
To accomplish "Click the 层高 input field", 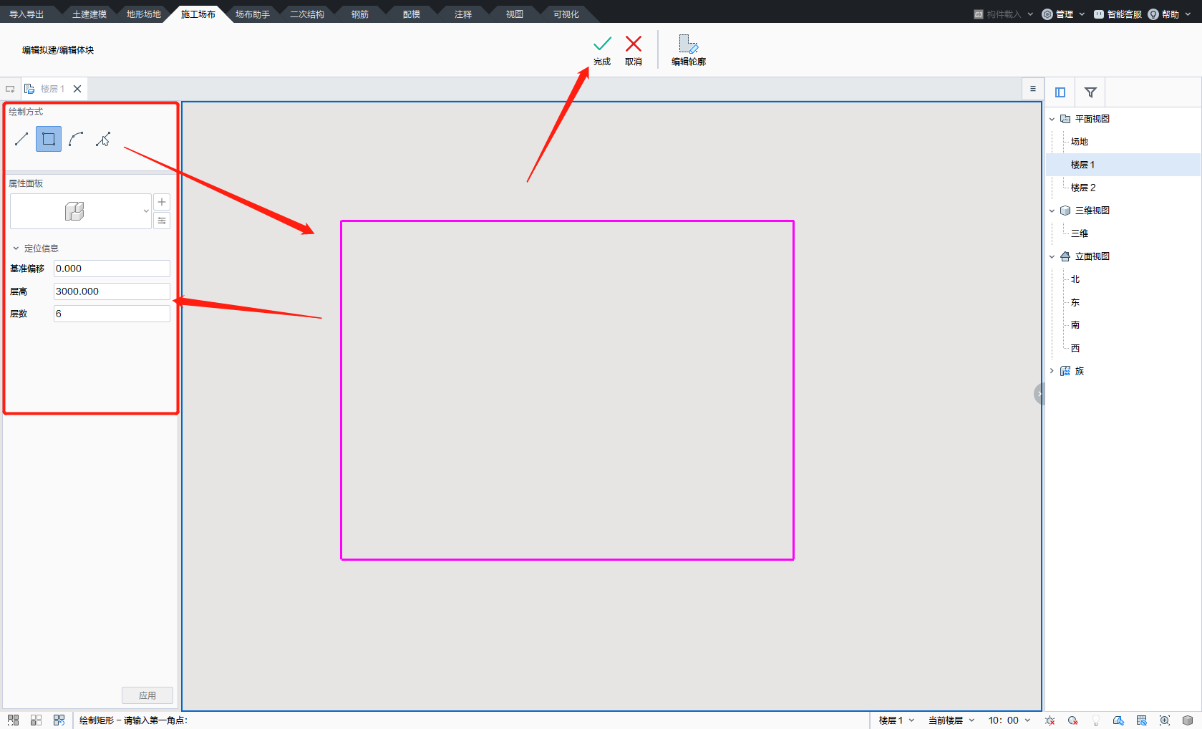I will point(112,291).
